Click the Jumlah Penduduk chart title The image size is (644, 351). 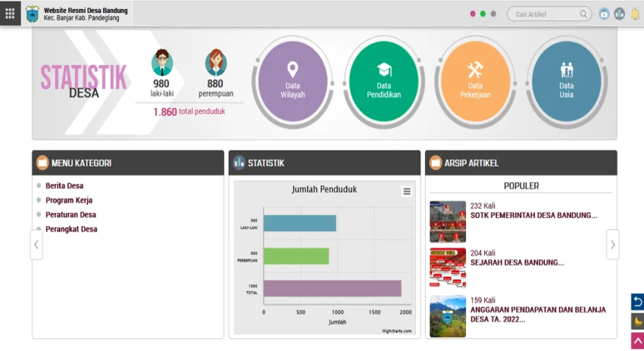pyautogui.click(x=324, y=189)
